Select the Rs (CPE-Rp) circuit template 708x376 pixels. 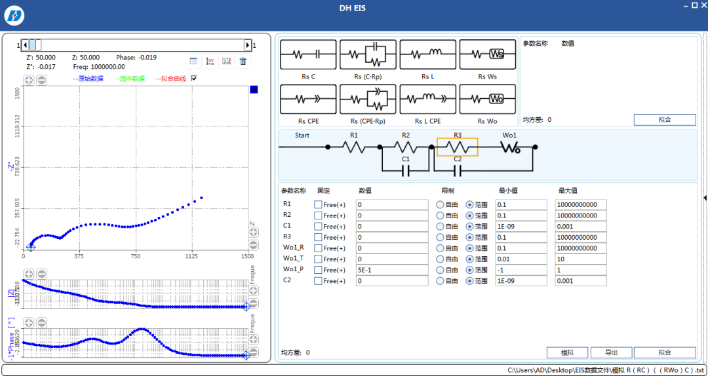(368, 99)
